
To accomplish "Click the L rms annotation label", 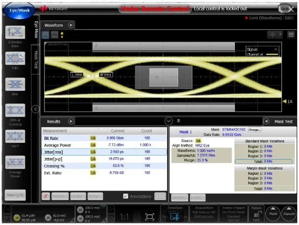I will click(x=77, y=75).
